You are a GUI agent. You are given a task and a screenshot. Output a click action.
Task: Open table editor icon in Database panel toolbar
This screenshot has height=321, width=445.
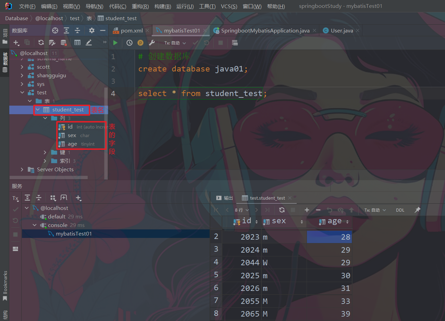point(77,42)
